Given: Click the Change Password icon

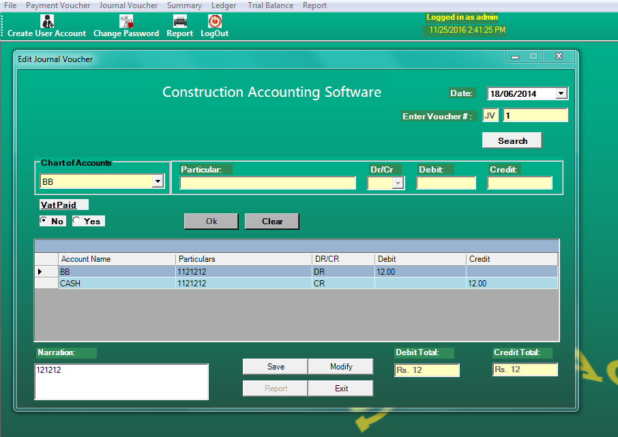Looking at the screenshot, I should (x=126, y=21).
